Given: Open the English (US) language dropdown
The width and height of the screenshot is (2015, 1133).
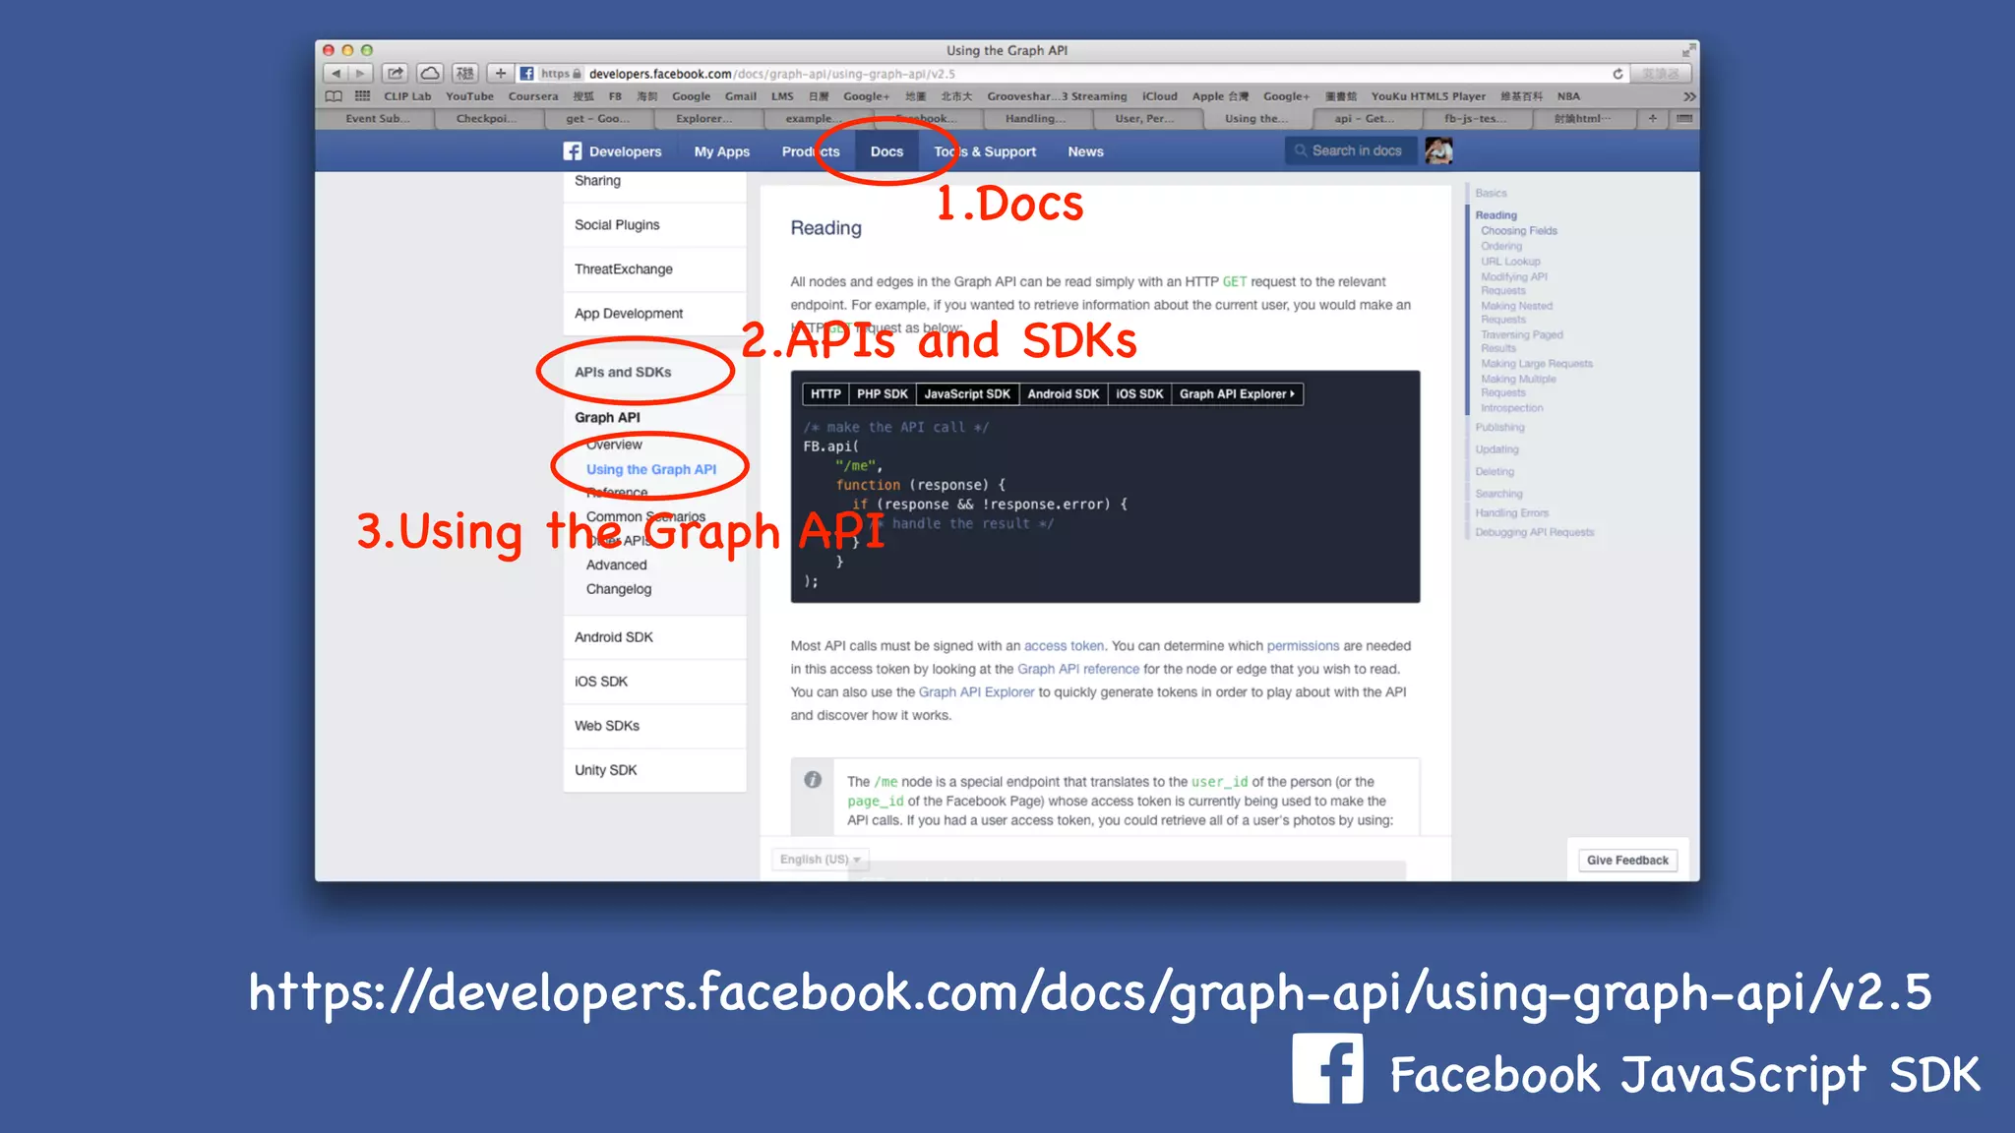Looking at the screenshot, I should pyautogui.click(x=820, y=860).
